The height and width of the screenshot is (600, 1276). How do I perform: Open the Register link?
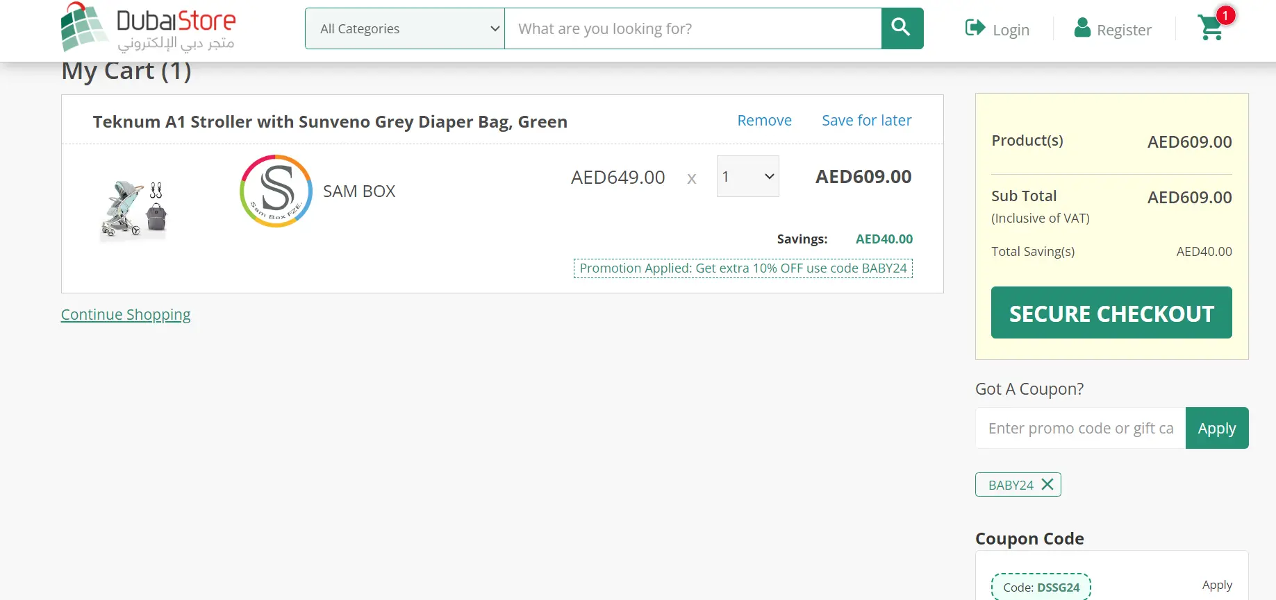[x=1124, y=30]
